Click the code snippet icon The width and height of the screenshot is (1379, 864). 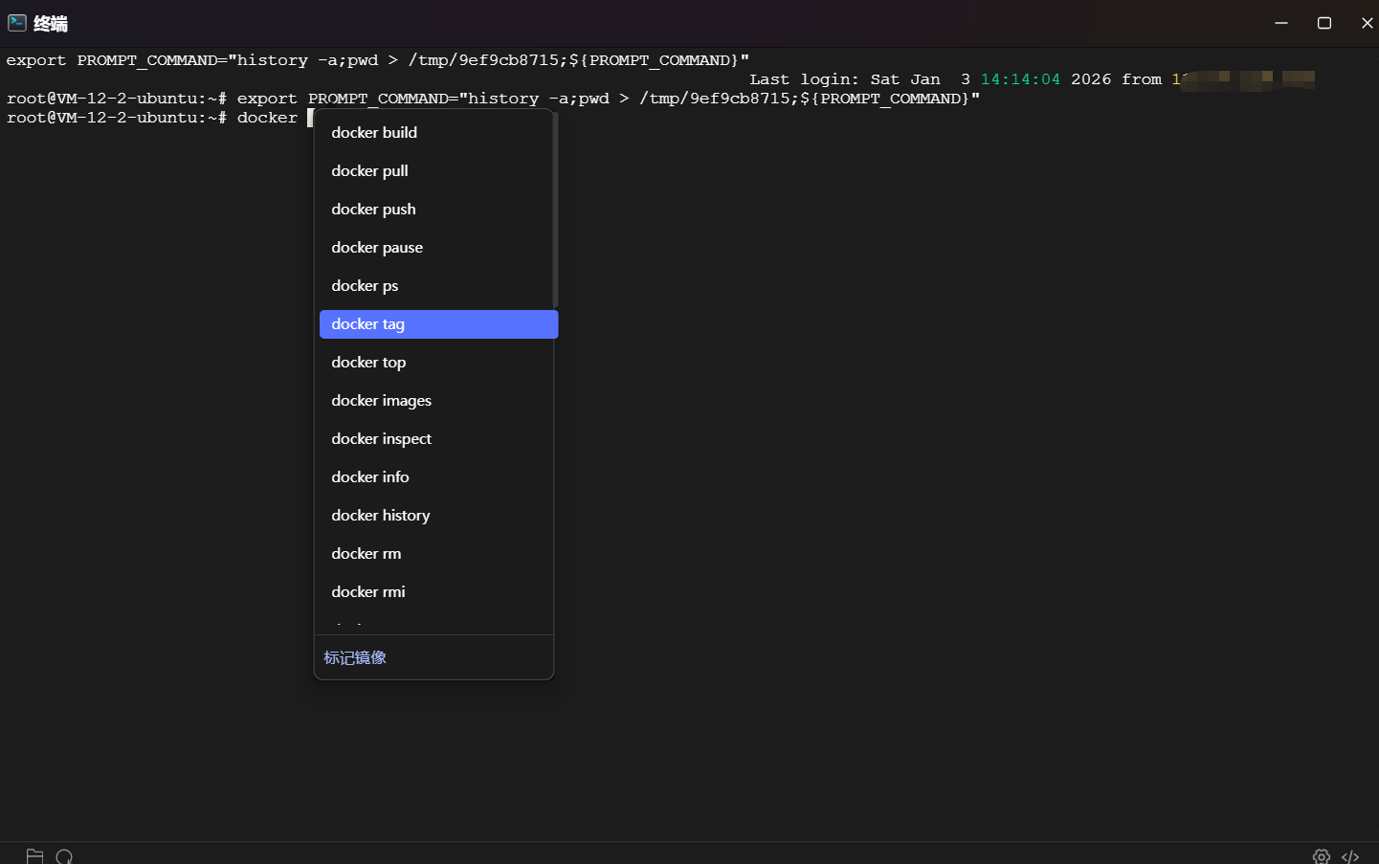1350,855
